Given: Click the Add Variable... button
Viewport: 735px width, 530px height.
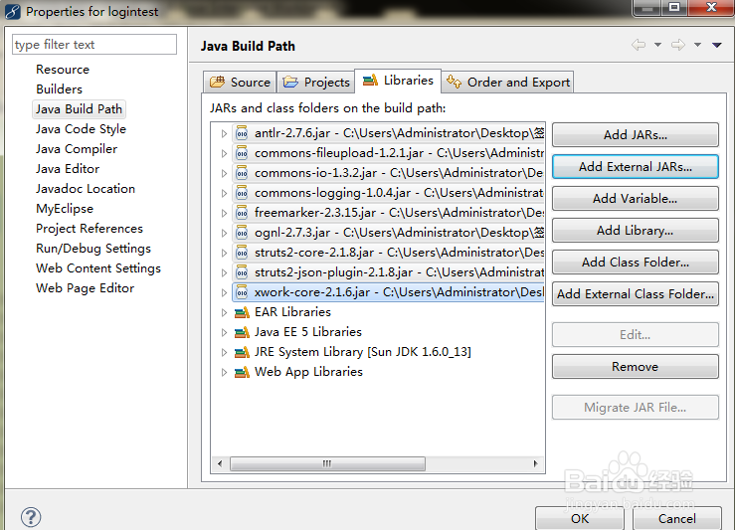Looking at the screenshot, I should [636, 199].
